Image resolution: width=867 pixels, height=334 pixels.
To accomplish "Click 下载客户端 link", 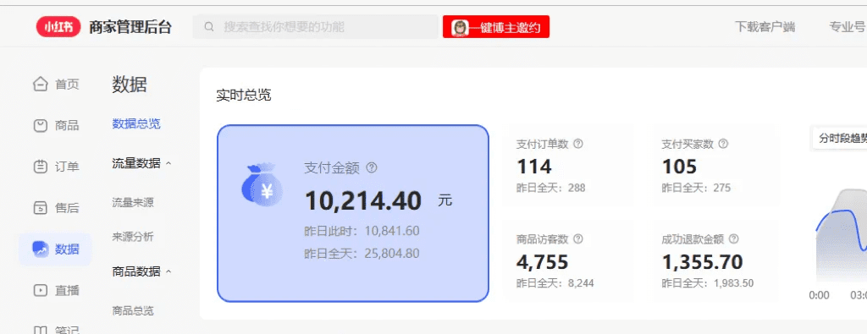I will [x=765, y=27].
